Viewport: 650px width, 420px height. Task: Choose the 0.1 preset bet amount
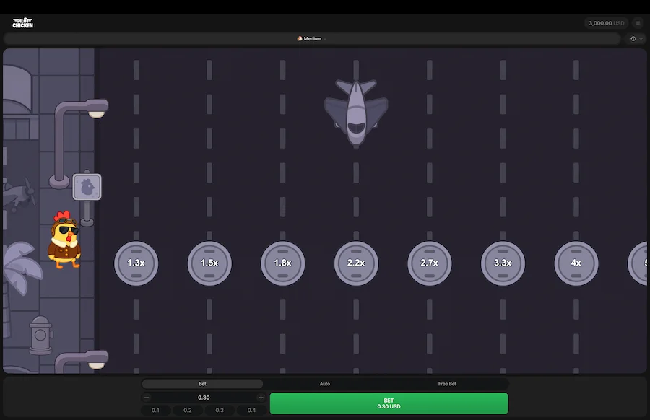(156, 410)
